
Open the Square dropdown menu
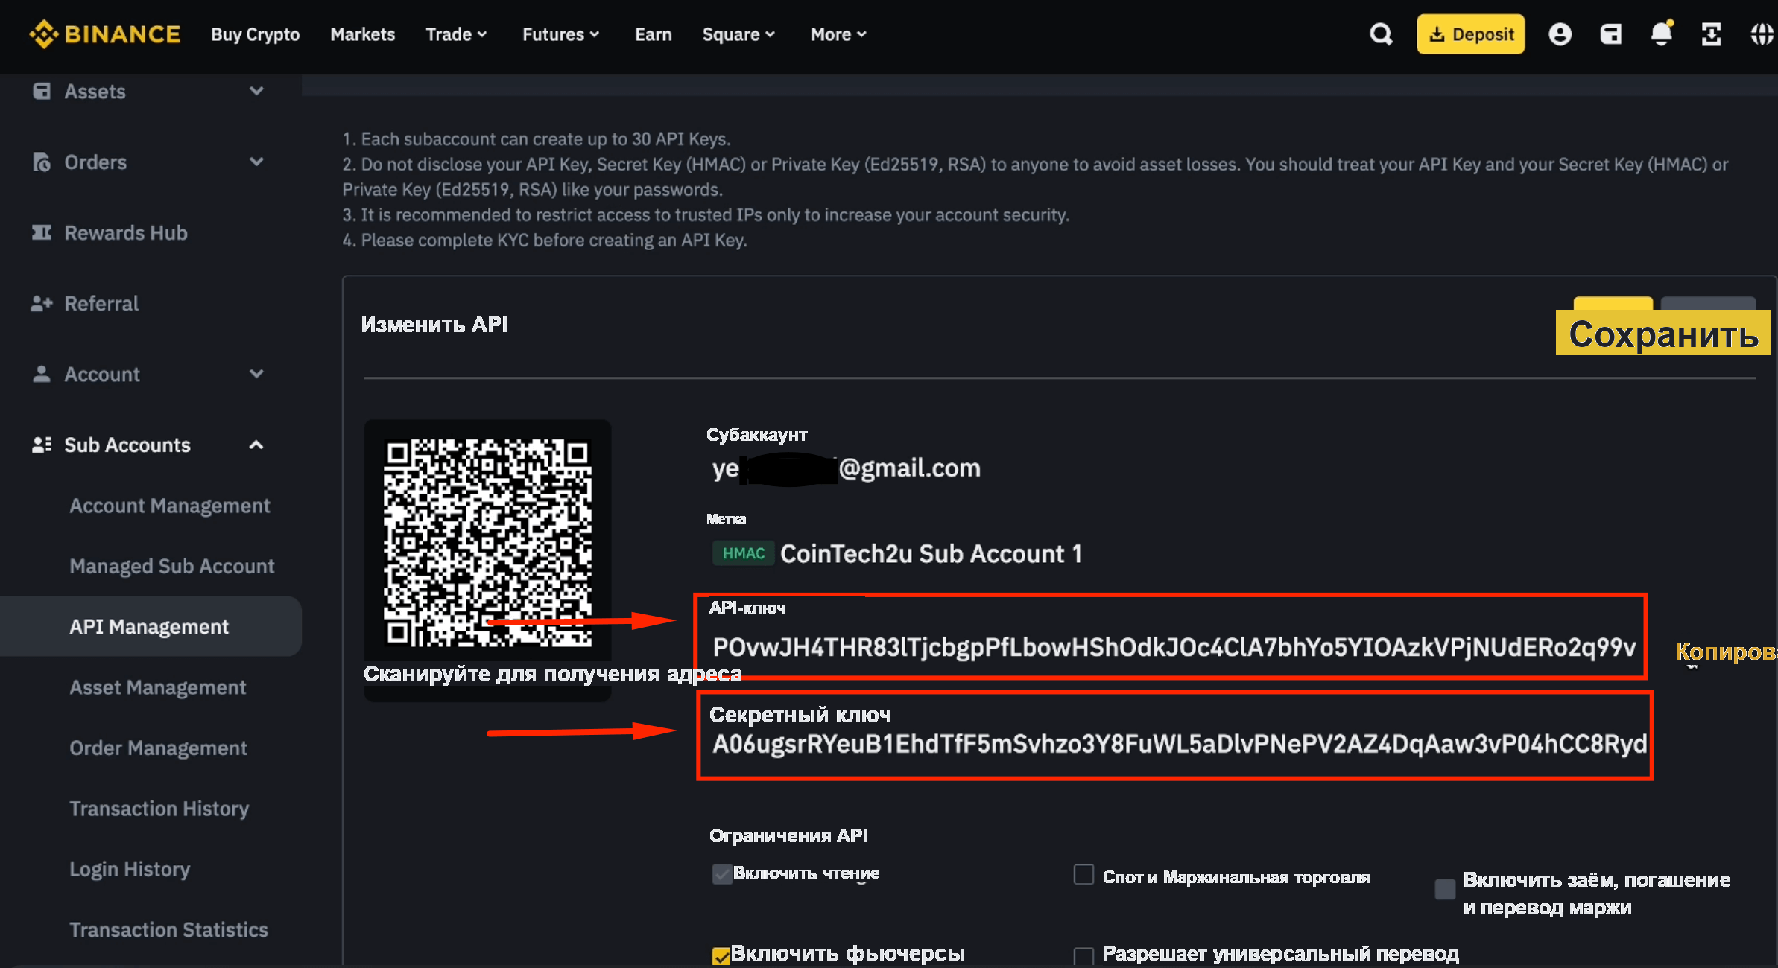(x=738, y=34)
